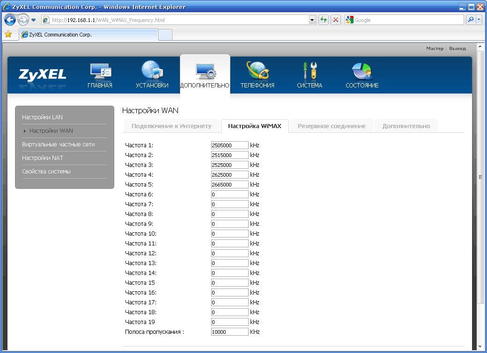Click the Частота 1 input field

click(229, 145)
